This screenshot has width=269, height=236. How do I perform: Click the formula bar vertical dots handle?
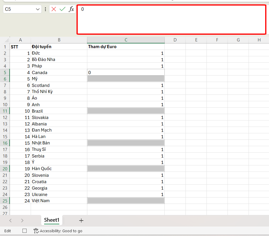click(x=45, y=9)
